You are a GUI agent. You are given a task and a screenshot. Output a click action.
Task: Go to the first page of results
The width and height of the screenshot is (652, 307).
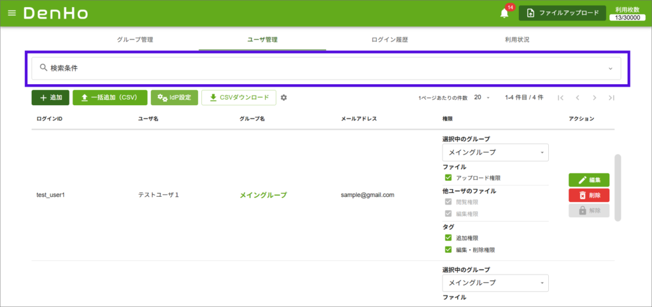point(560,97)
